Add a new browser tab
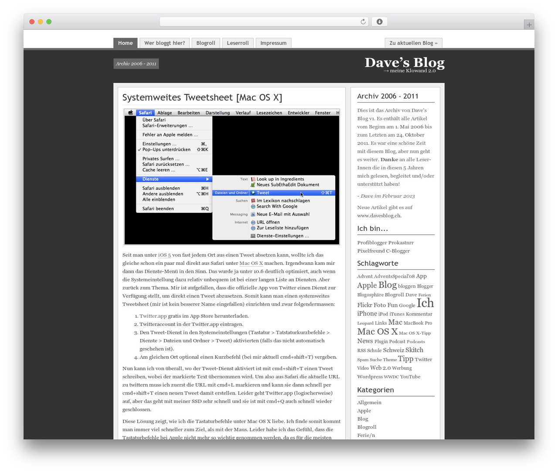 click(x=529, y=25)
